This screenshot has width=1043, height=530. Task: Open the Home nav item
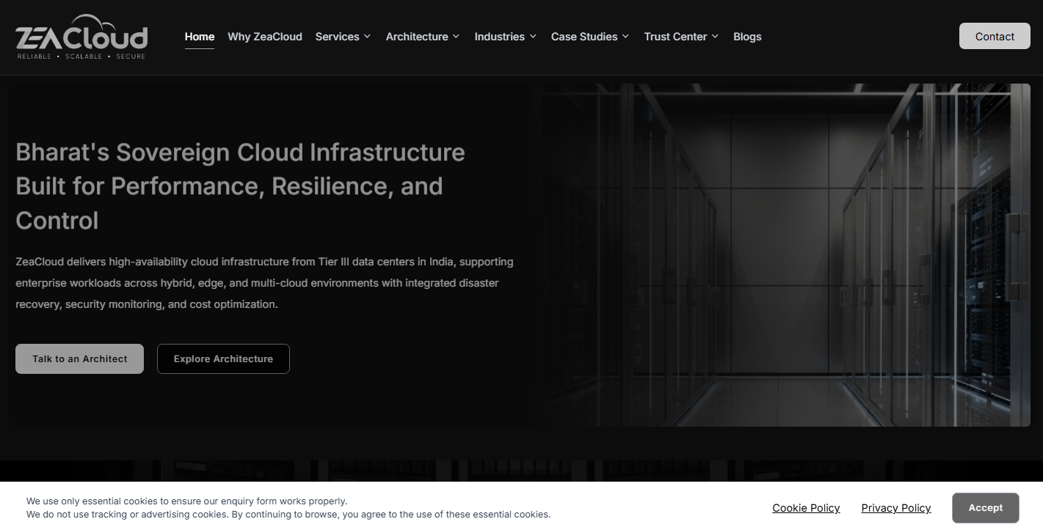point(200,37)
